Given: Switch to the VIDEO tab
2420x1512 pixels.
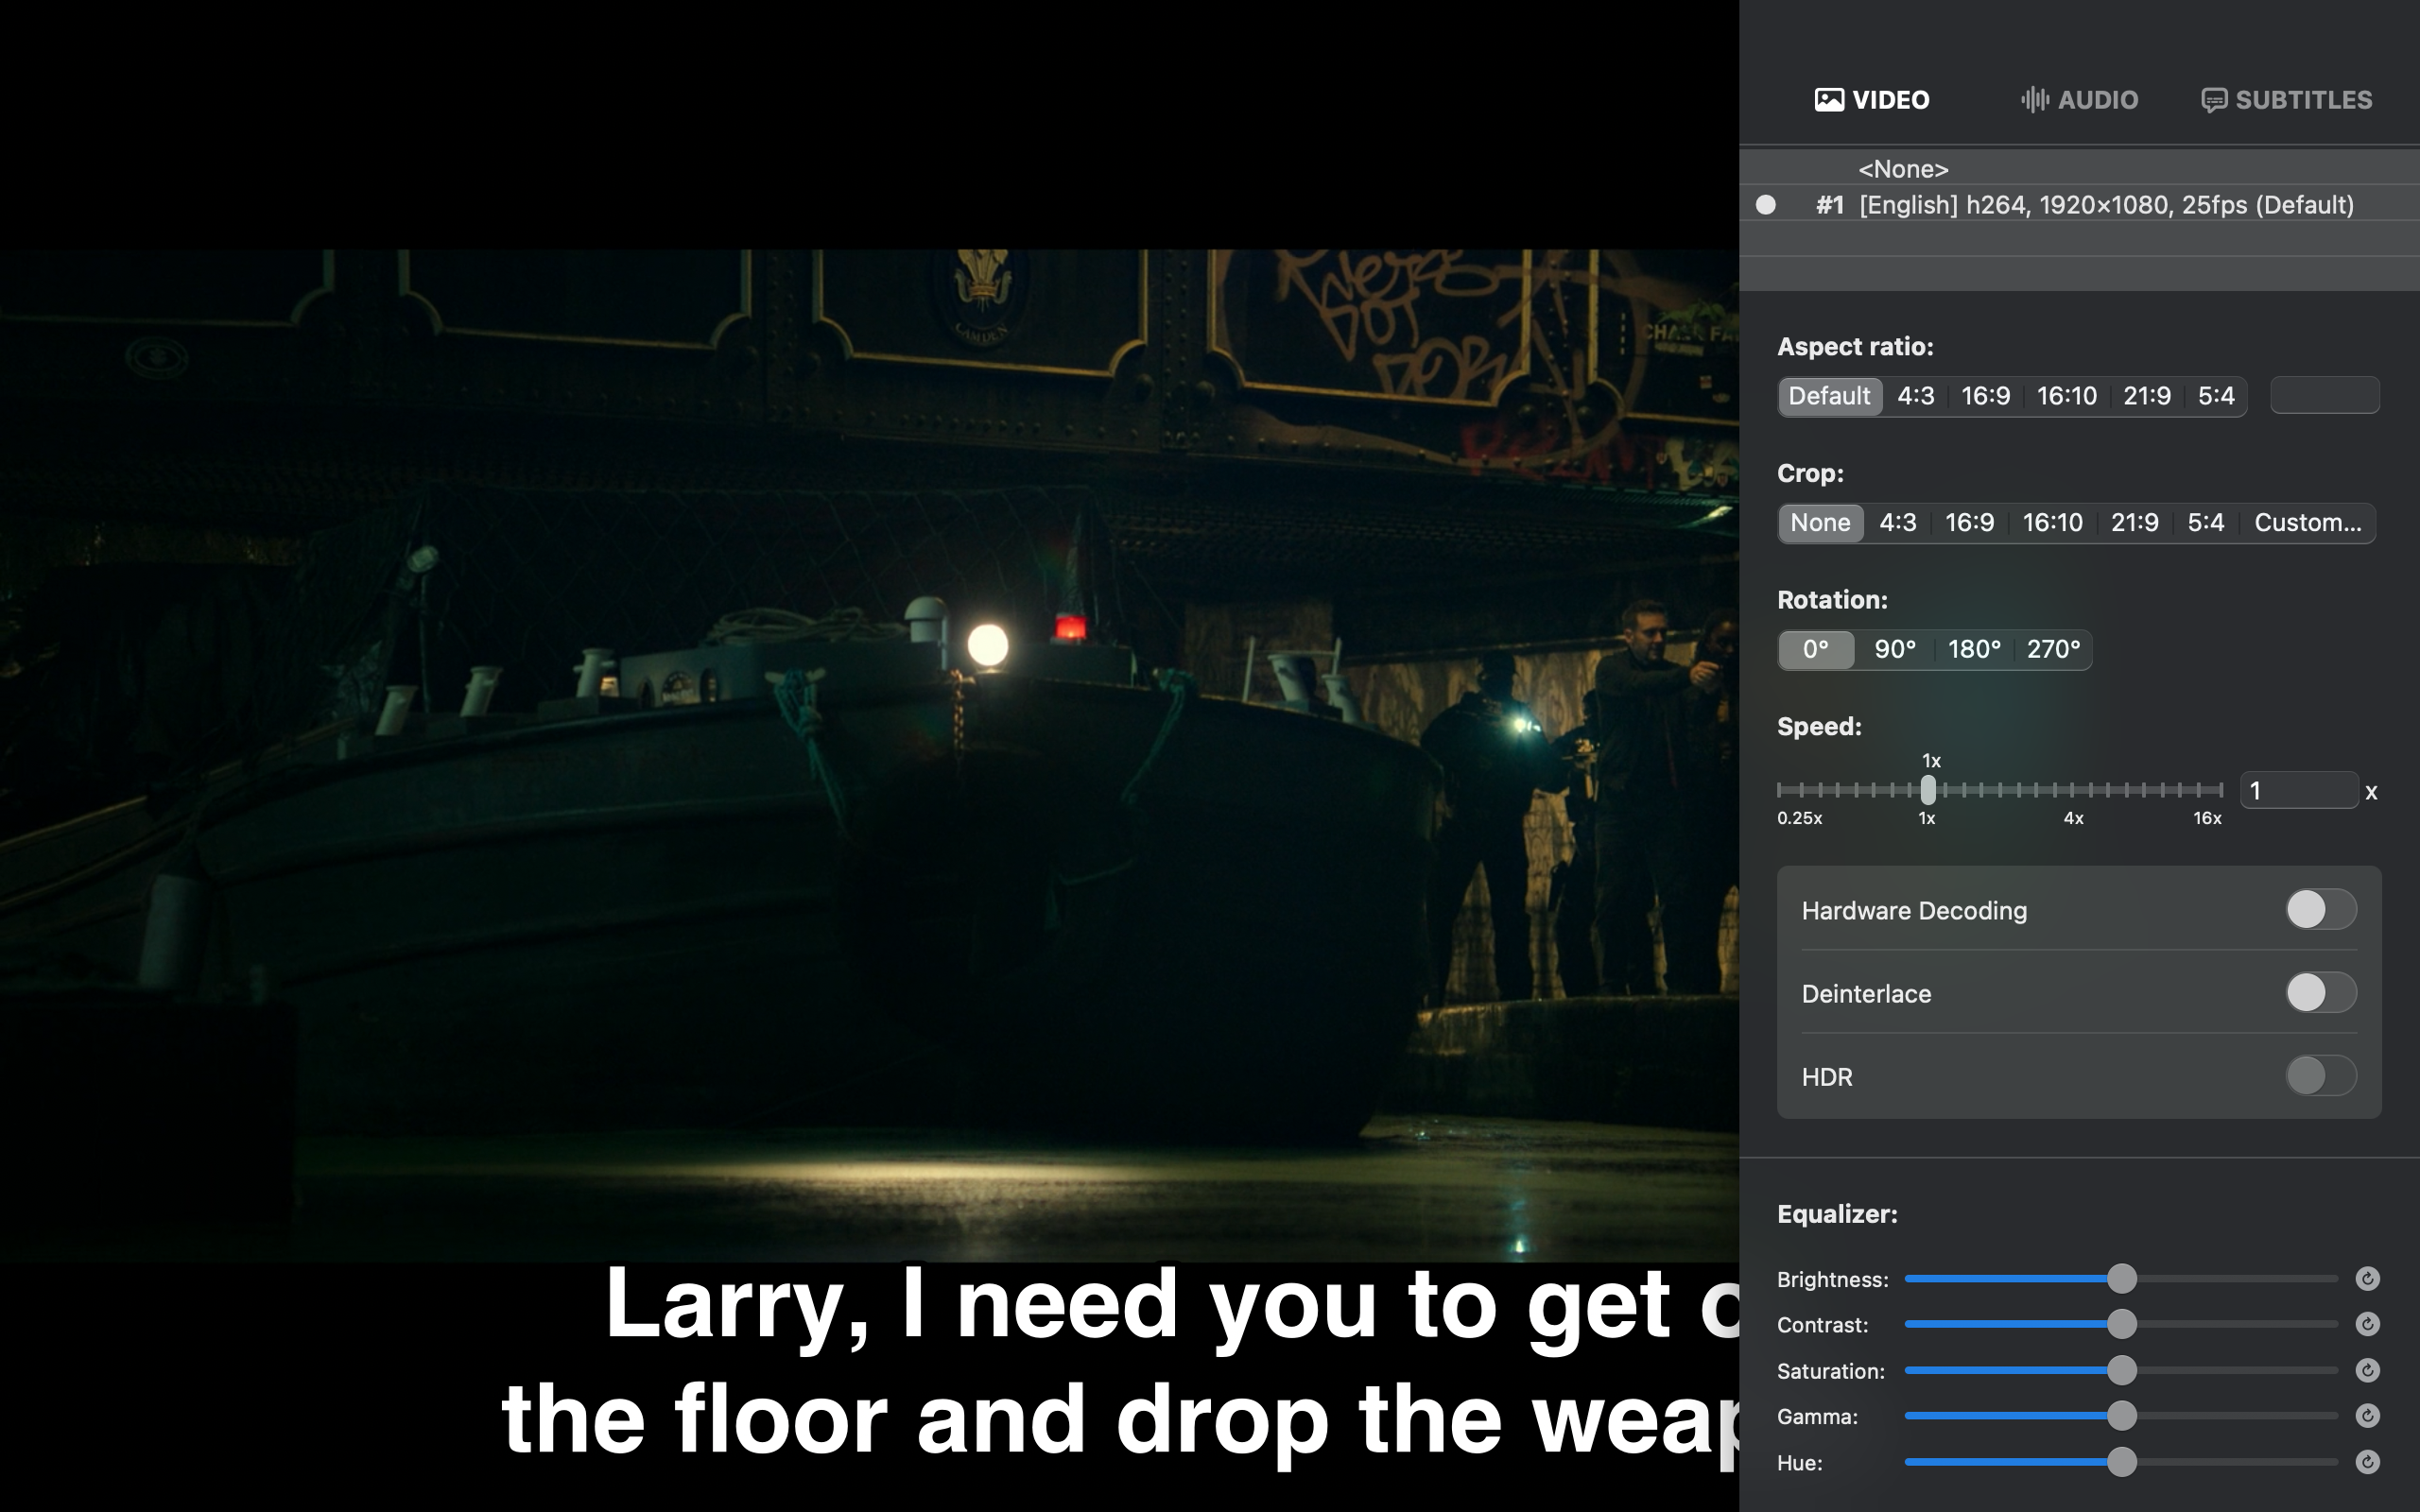Looking at the screenshot, I should pos(1871,100).
